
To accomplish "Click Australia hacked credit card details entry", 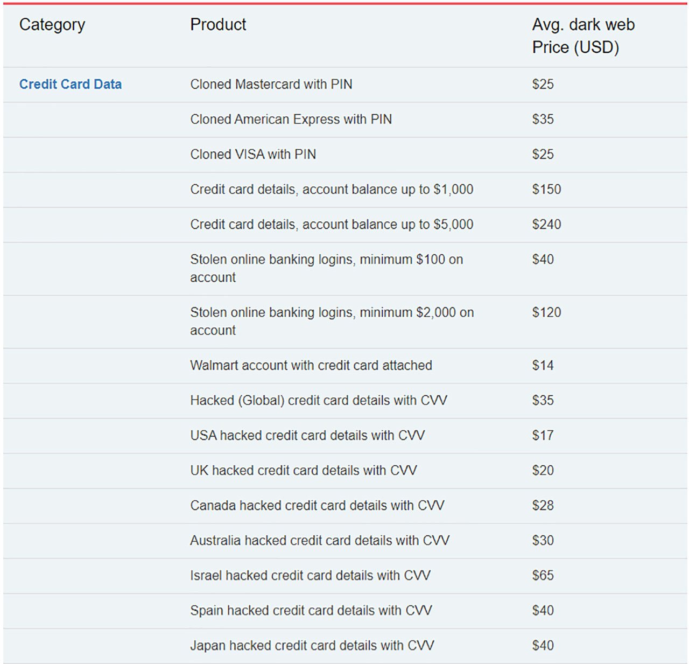I will pyautogui.click(x=320, y=540).
